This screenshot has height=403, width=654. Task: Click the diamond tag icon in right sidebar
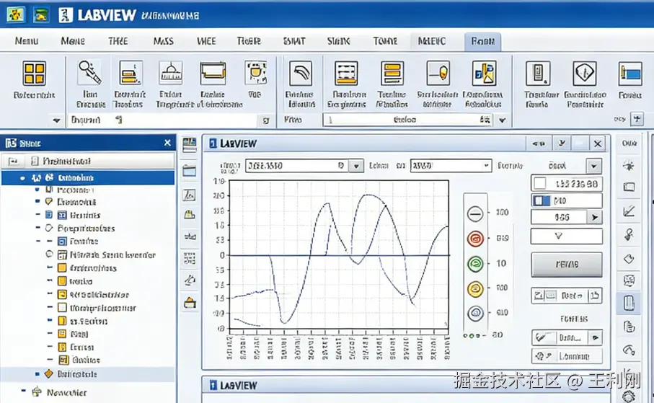629,259
